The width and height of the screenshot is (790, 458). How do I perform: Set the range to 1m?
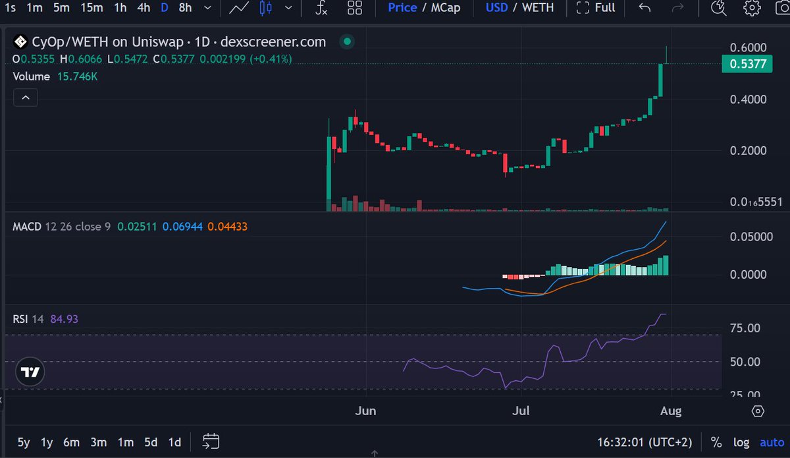[x=125, y=442]
